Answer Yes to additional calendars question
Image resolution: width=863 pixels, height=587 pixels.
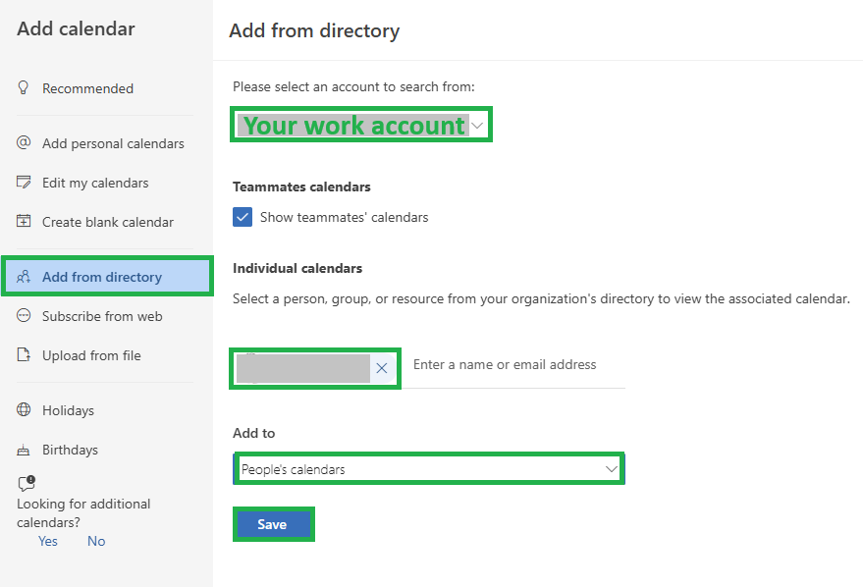tap(48, 541)
